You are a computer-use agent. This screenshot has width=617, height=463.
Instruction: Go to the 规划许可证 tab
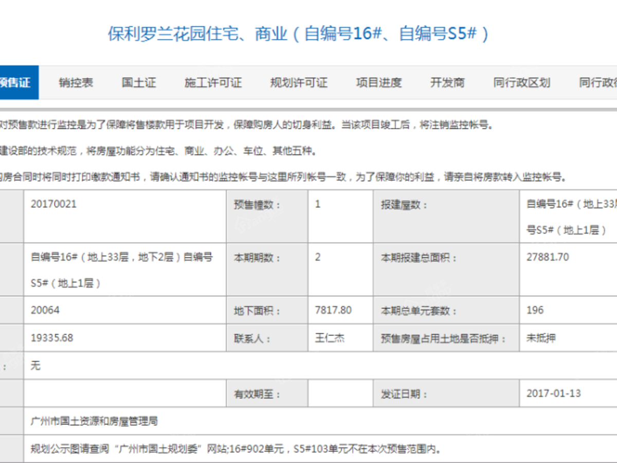coord(299,83)
